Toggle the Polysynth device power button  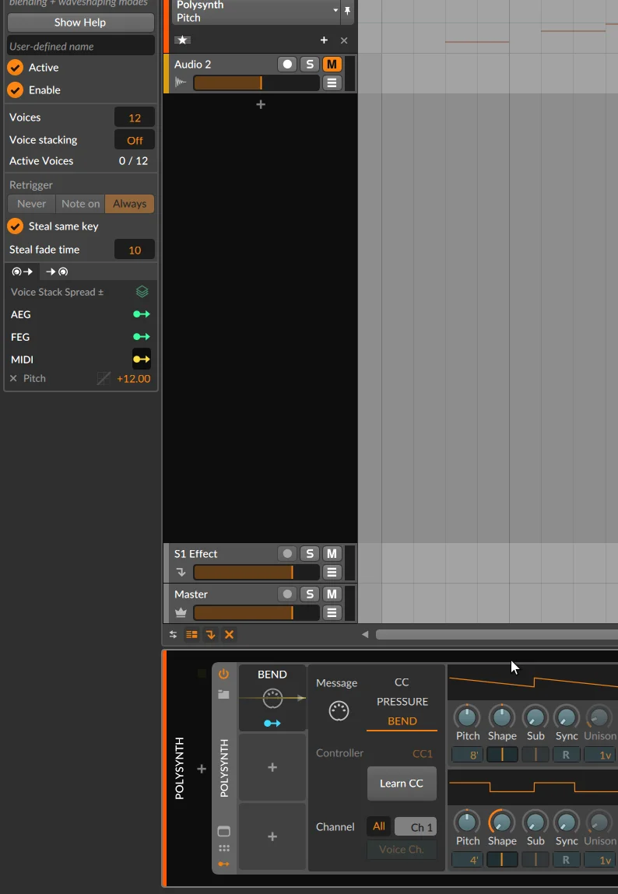[223, 674]
